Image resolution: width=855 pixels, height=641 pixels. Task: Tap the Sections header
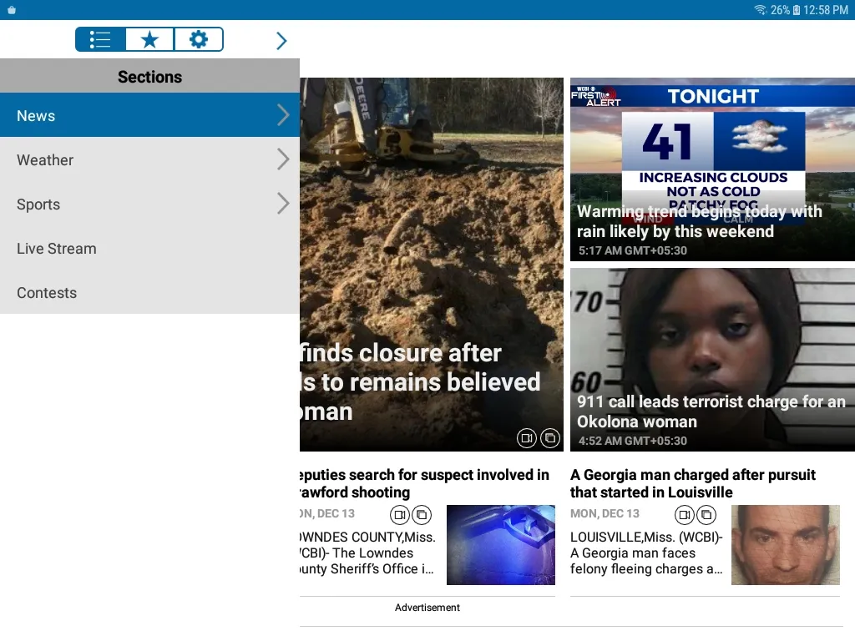(x=149, y=76)
